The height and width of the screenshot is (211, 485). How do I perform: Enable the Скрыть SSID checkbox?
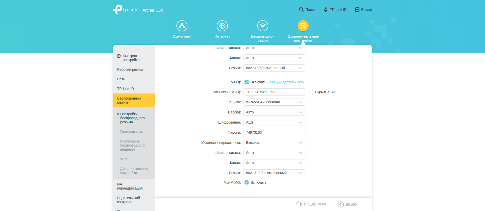(x=311, y=92)
